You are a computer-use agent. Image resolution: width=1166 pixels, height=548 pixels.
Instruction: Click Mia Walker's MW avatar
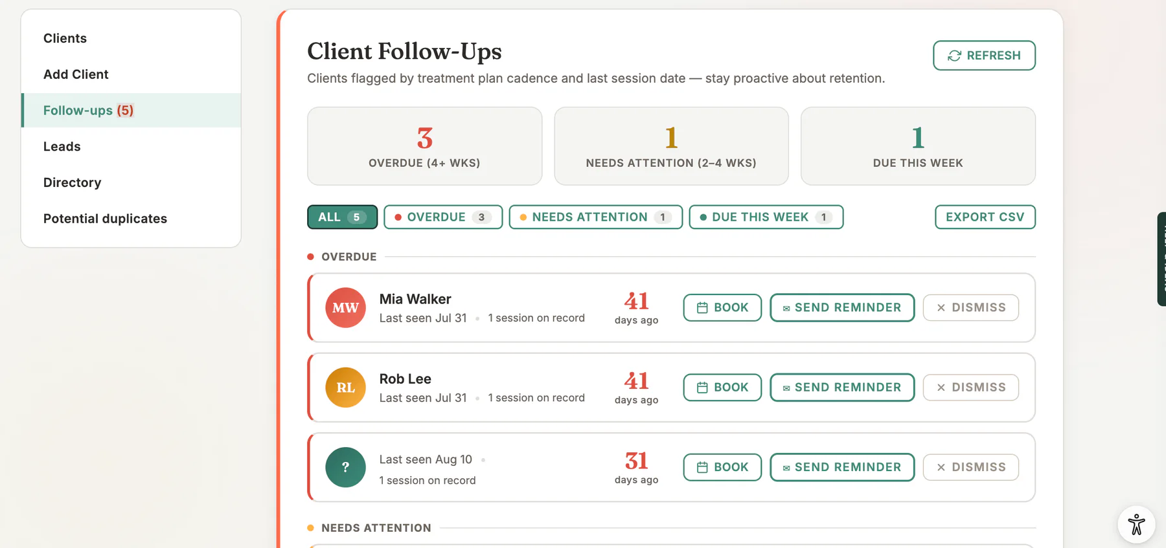pos(345,307)
